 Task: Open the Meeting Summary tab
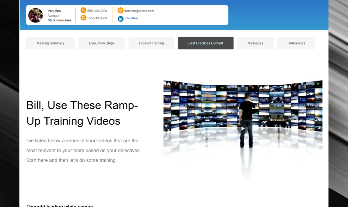51,43
